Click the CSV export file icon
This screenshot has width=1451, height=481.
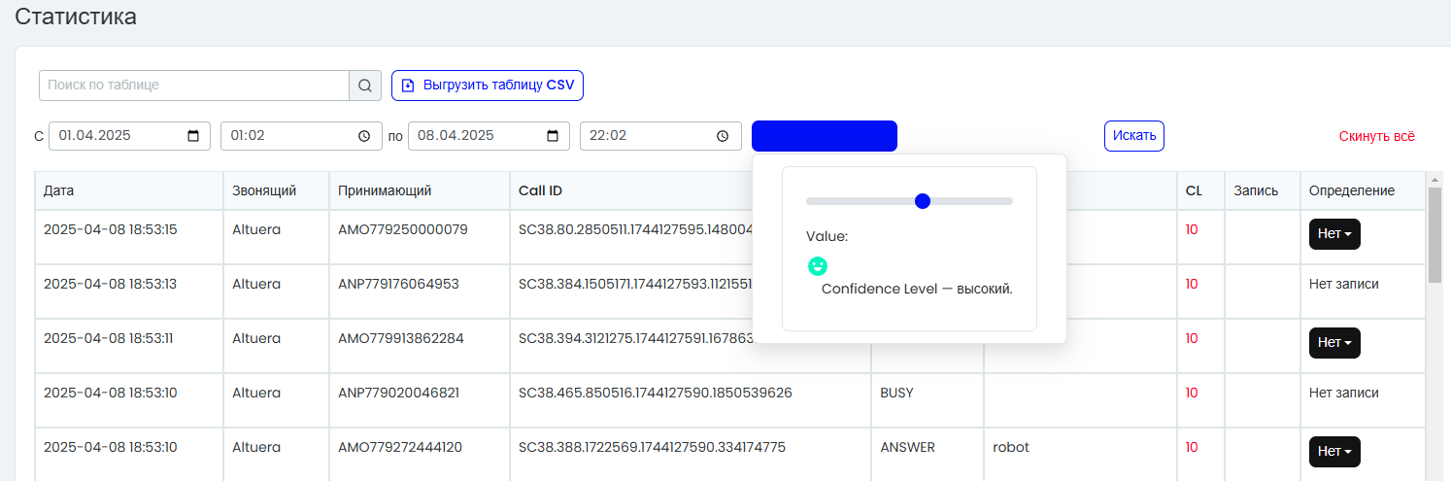coord(408,86)
